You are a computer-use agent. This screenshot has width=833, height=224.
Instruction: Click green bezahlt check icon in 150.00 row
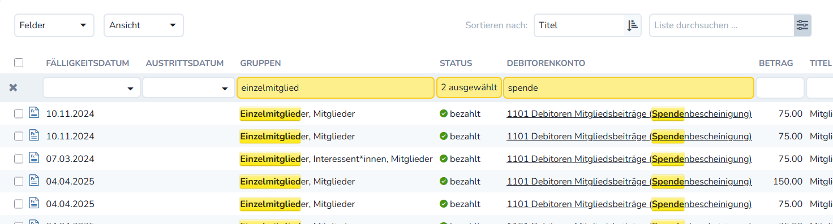click(444, 181)
